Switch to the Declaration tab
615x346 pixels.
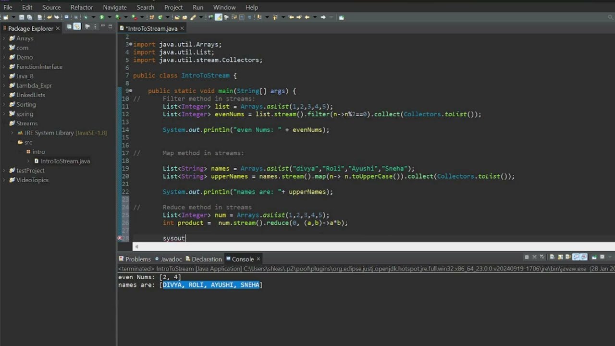point(204,259)
